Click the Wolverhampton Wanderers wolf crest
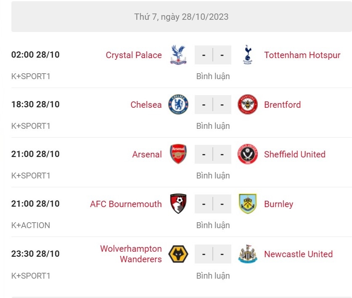This screenshot has height=298, width=352. [x=178, y=254]
